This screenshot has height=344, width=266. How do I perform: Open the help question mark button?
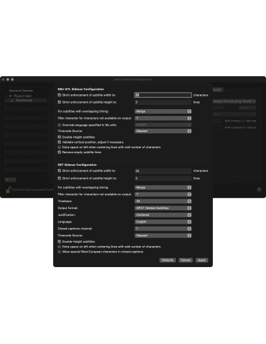click(x=259, y=189)
